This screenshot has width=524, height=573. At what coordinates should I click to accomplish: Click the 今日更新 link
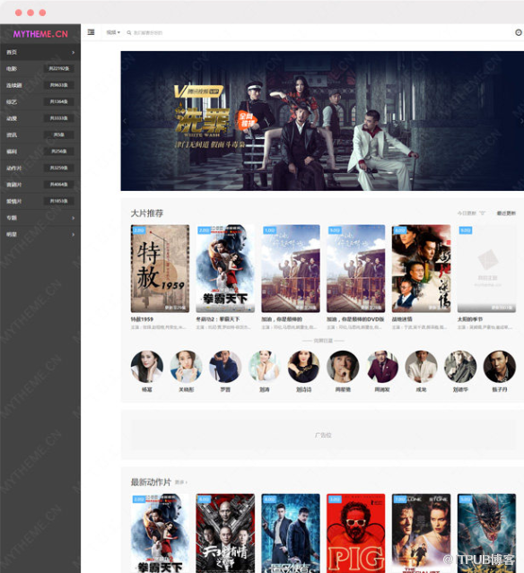click(467, 213)
